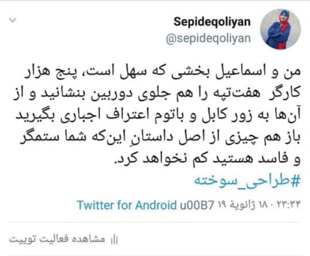Click the display name Sepideqoliyan
The width and height of the screenshot is (310, 256).
(x=212, y=22)
